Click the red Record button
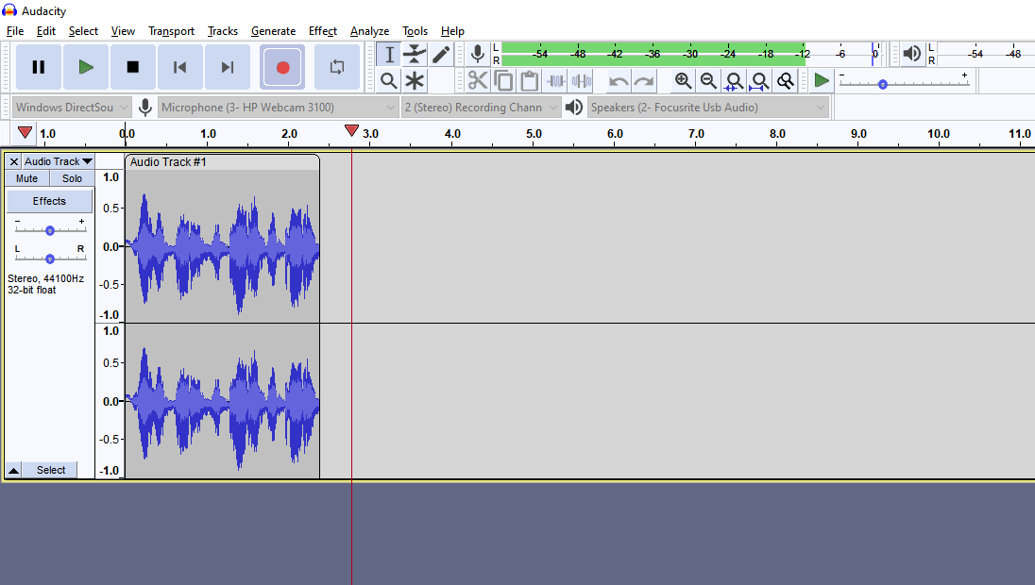Image resolution: width=1035 pixels, height=585 pixels. [282, 67]
